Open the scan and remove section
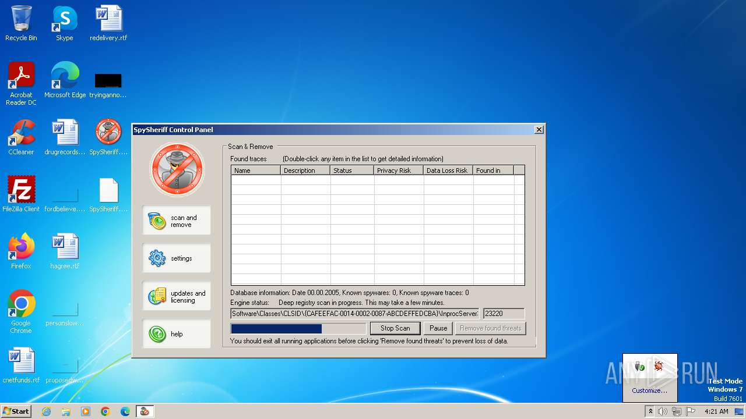This screenshot has width=746, height=419. tap(177, 221)
